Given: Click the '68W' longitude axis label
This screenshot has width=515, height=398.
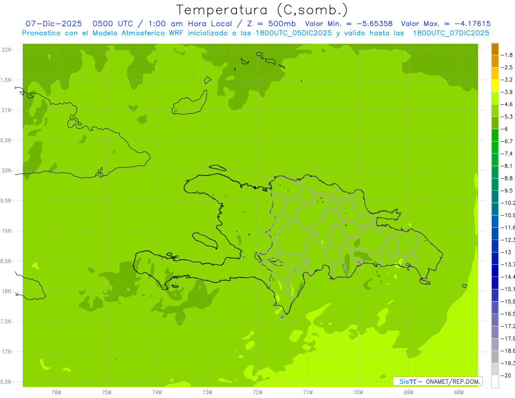Looking at the screenshot, I should tap(459, 392).
